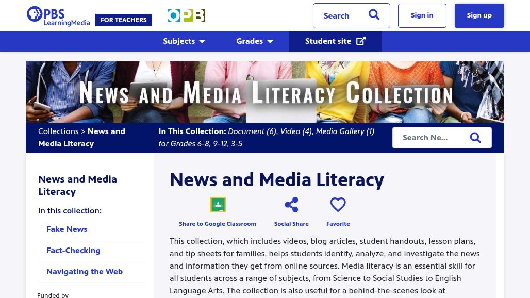Open Student site external link icon

point(361,41)
